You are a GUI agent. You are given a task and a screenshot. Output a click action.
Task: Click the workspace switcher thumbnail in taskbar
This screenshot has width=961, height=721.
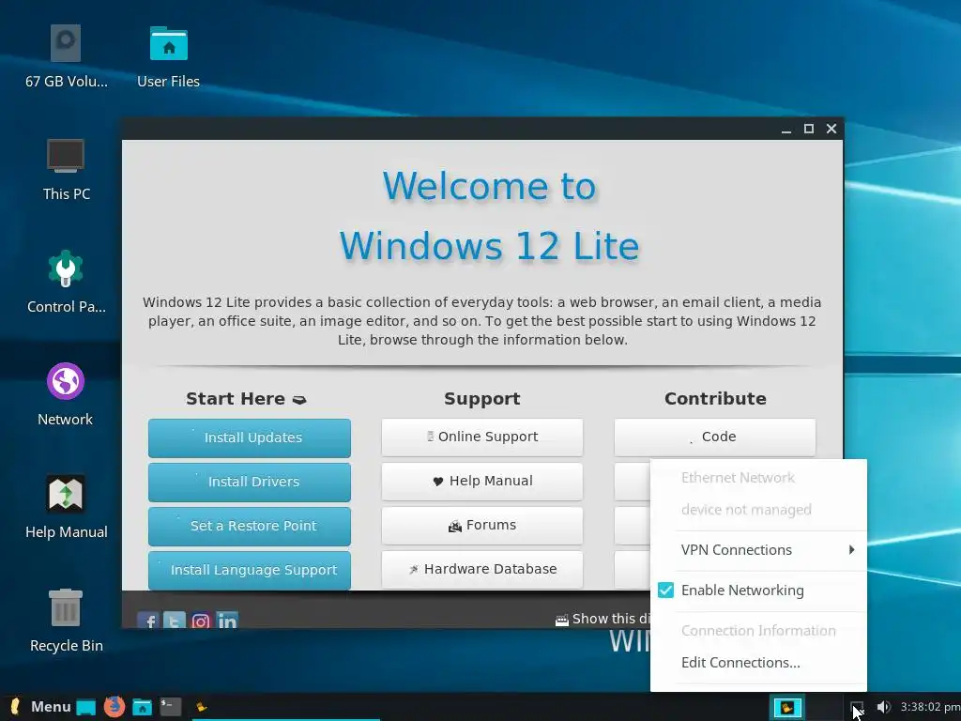point(787,708)
